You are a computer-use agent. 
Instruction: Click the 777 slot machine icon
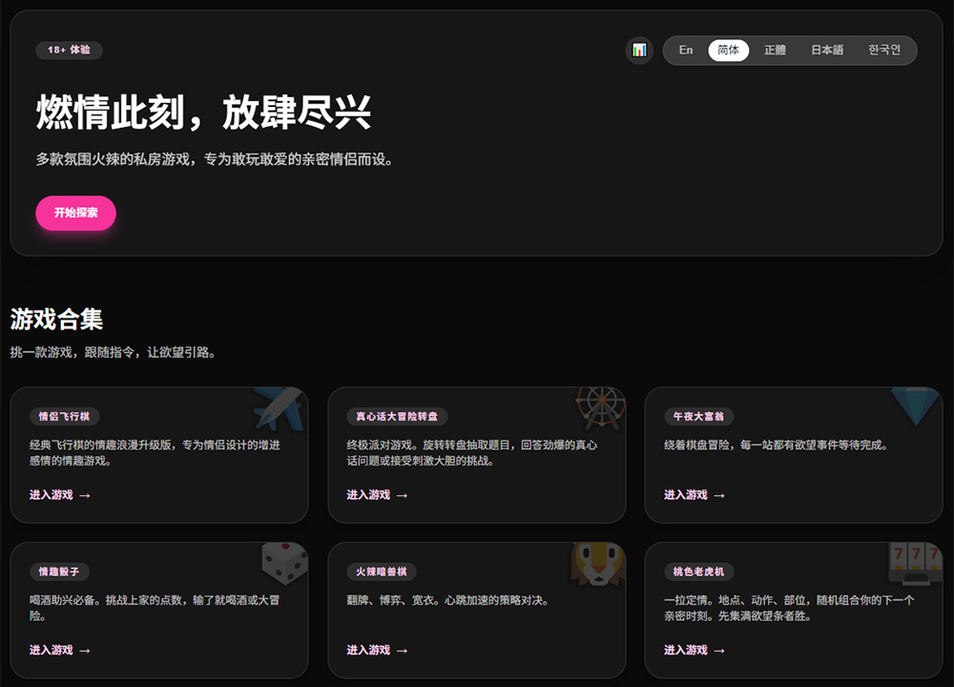pos(916,564)
